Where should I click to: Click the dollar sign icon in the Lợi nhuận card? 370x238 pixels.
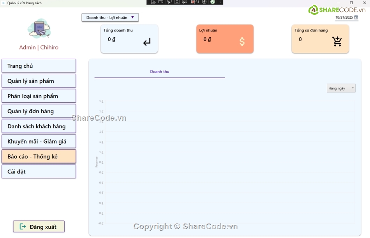(242, 42)
